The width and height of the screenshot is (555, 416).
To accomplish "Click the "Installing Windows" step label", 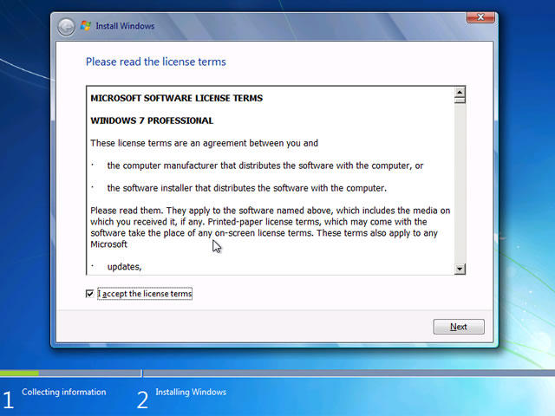I will pyautogui.click(x=191, y=392).
